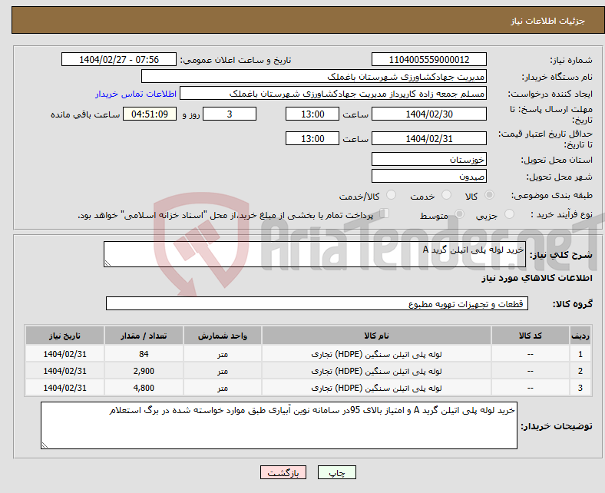Click the بازگشت (back) button
Screen dimensions: 605x493
coord(283,472)
